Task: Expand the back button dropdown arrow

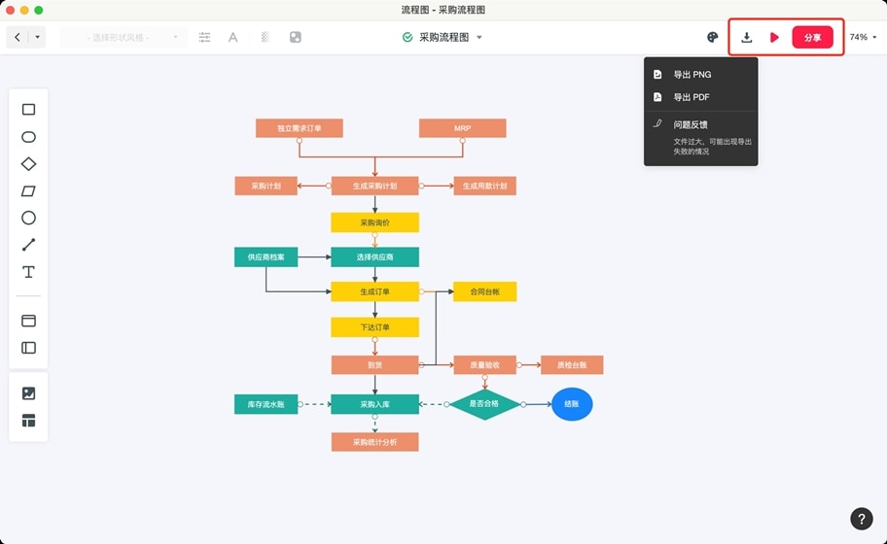Action: point(37,37)
